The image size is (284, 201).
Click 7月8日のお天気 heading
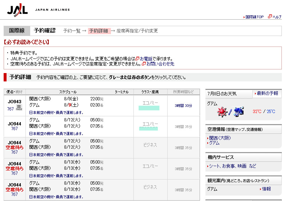point(222,94)
